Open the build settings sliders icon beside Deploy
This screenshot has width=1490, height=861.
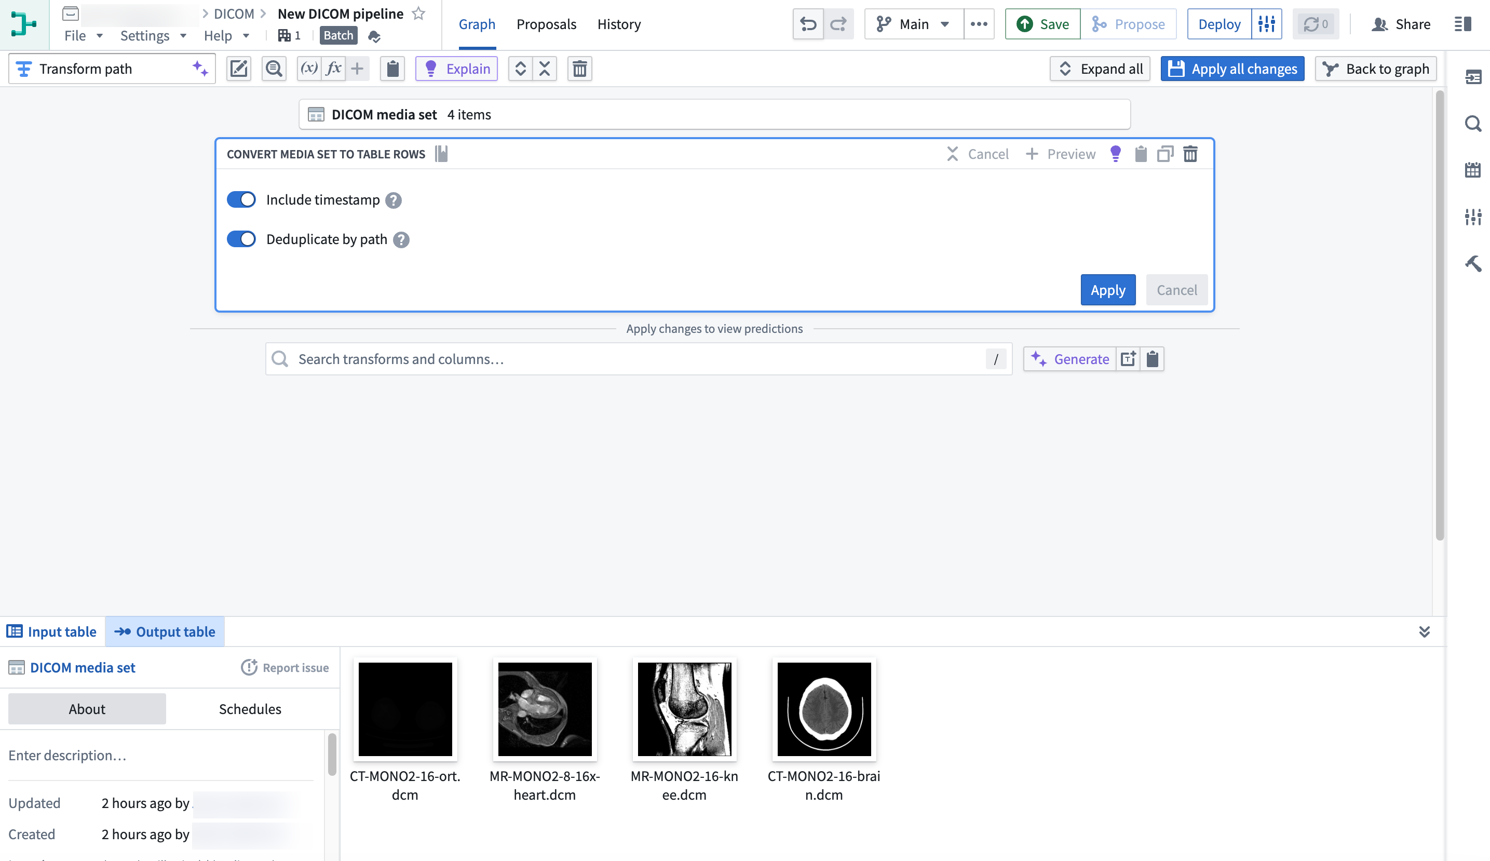1267,24
